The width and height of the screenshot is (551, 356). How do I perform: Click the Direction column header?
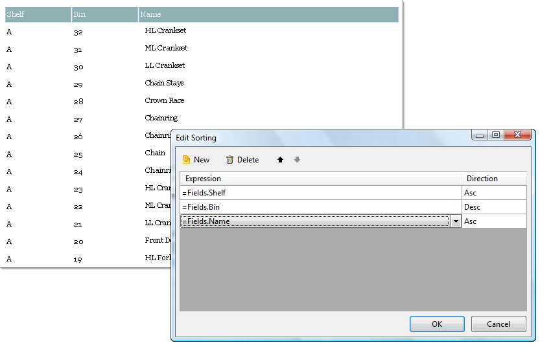494,179
